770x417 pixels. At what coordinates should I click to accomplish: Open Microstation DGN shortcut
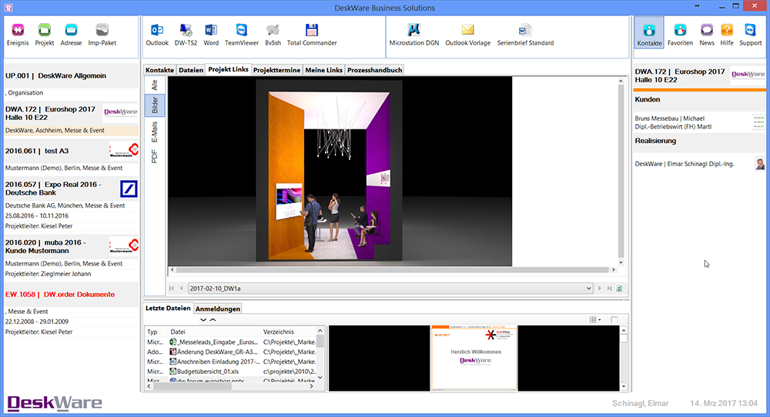tap(413, 31)
